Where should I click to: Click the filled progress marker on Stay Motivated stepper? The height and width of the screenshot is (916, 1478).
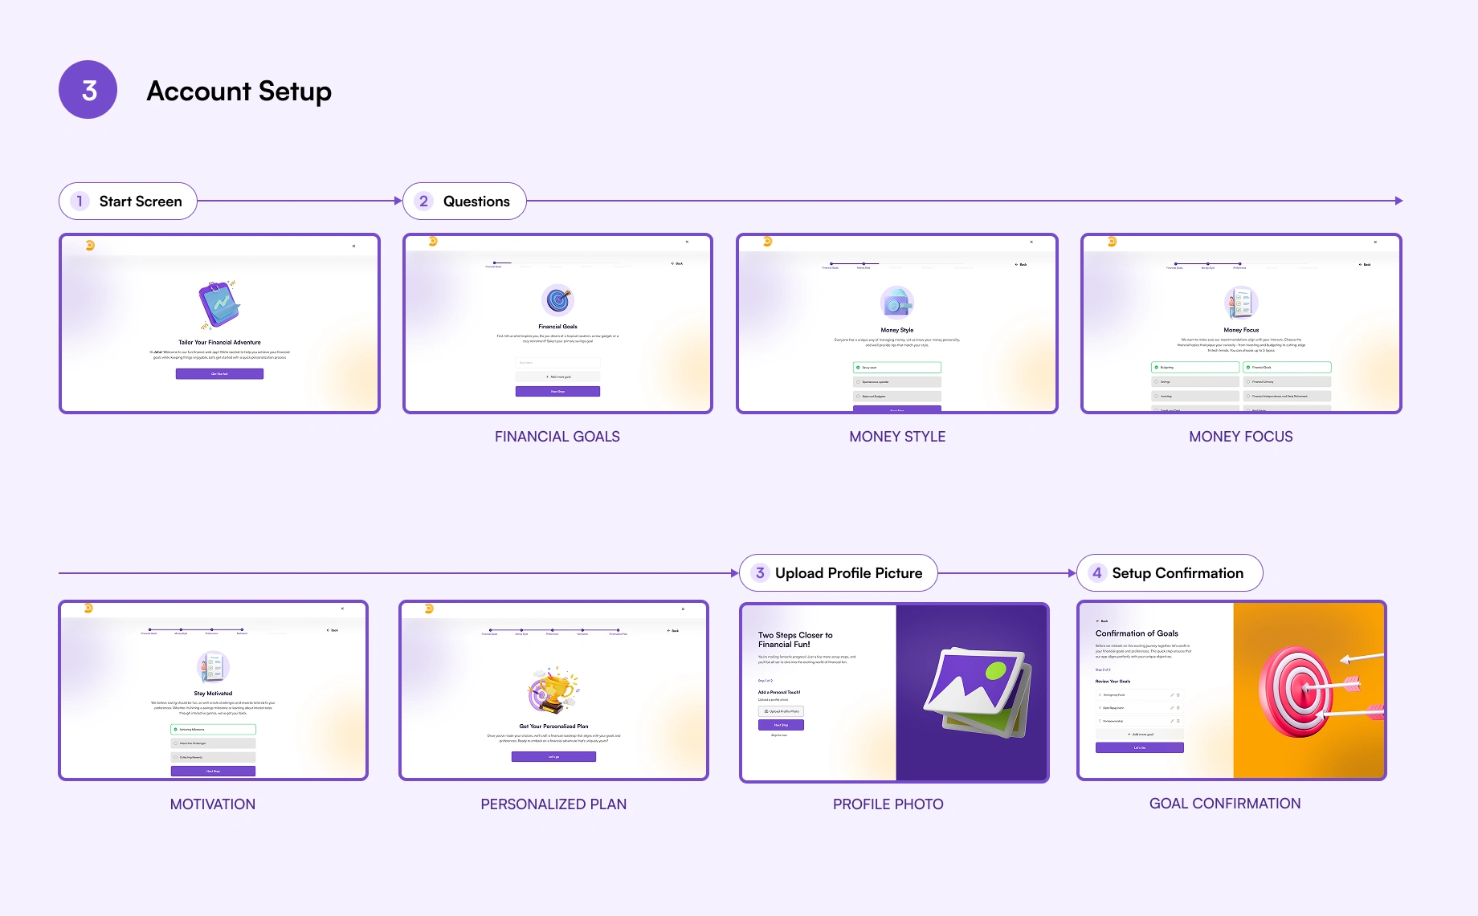(x=242, y=629)
